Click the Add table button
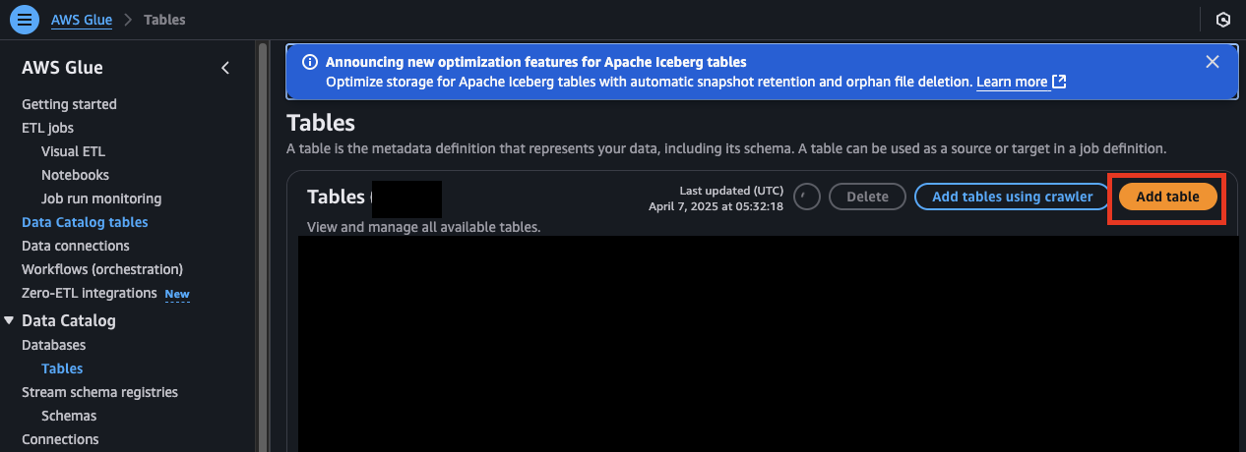 pos(1167,197)
